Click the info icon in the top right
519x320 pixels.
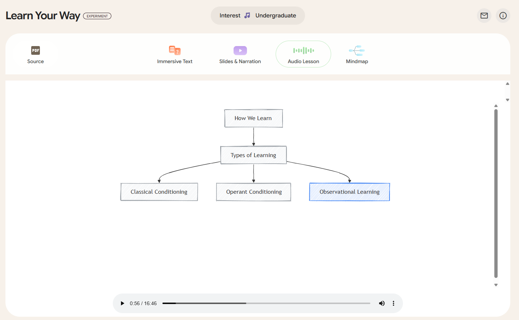pos(503,16)
